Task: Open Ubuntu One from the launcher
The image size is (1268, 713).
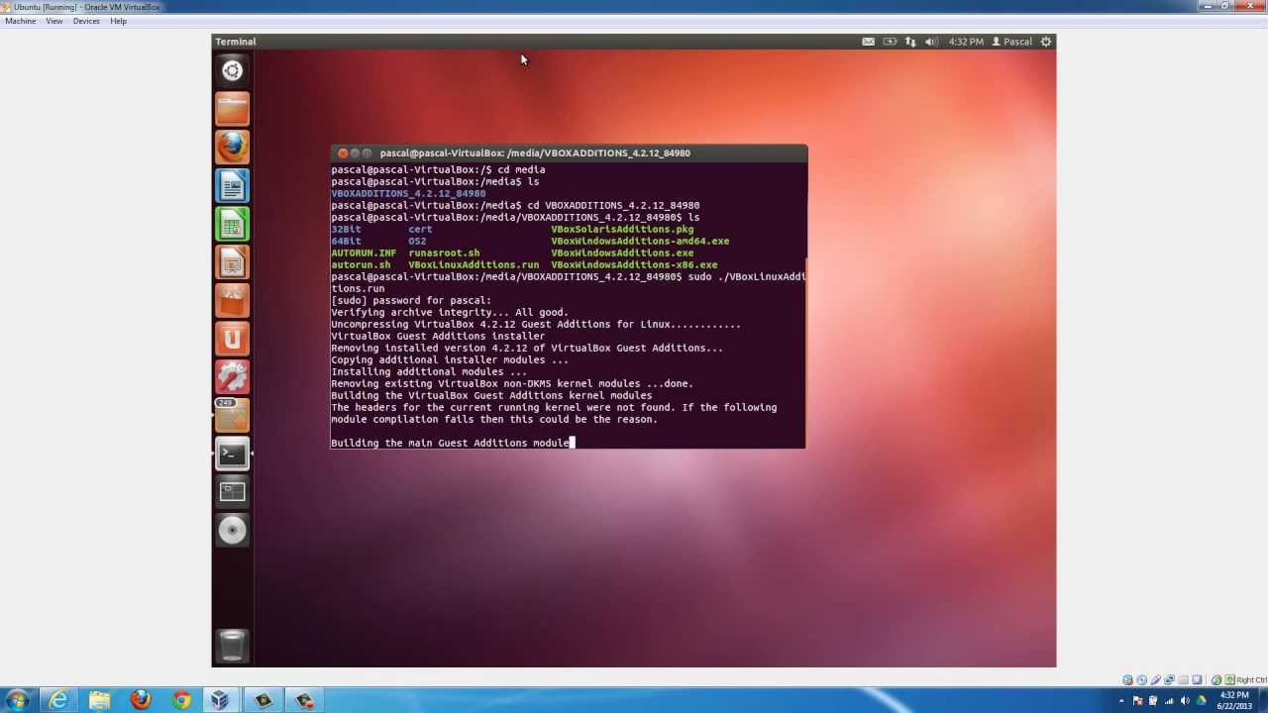Action: [232, 340]
